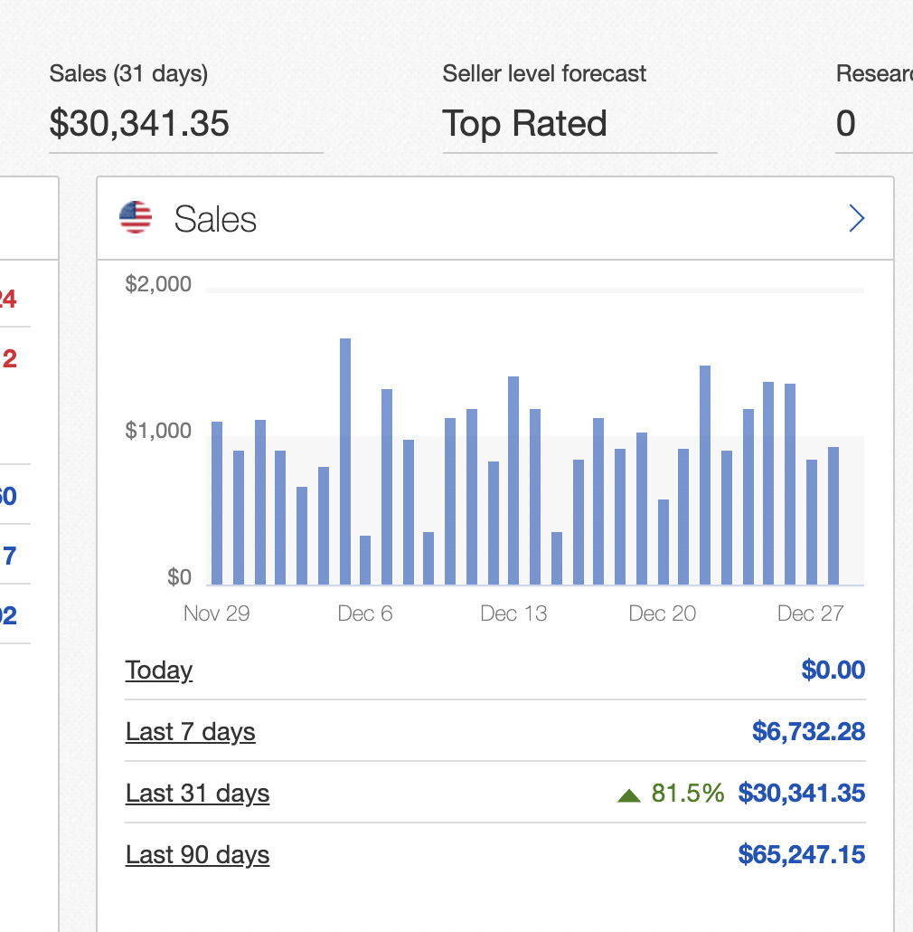
Task: Click the $30,341.35 total under Sales (31 days)
Action: click(x=139, y=123)
